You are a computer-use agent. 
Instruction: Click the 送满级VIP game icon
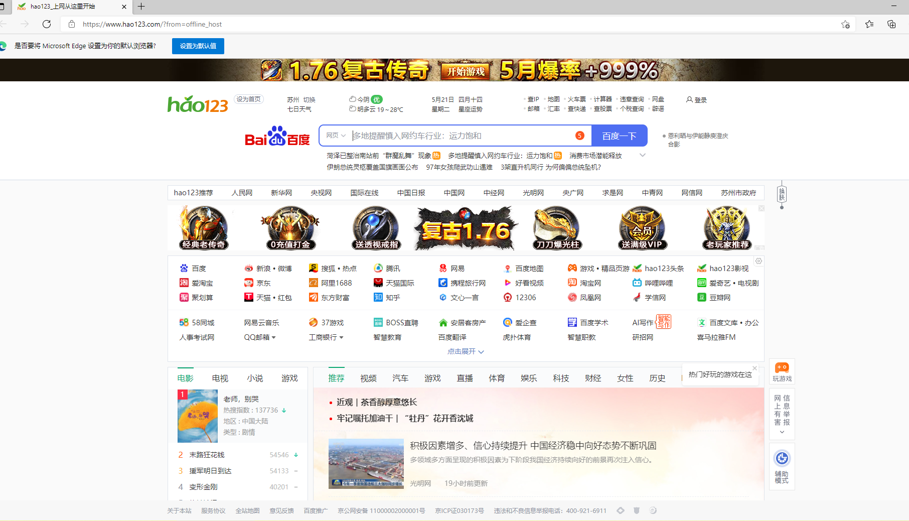tap(642, 228)
